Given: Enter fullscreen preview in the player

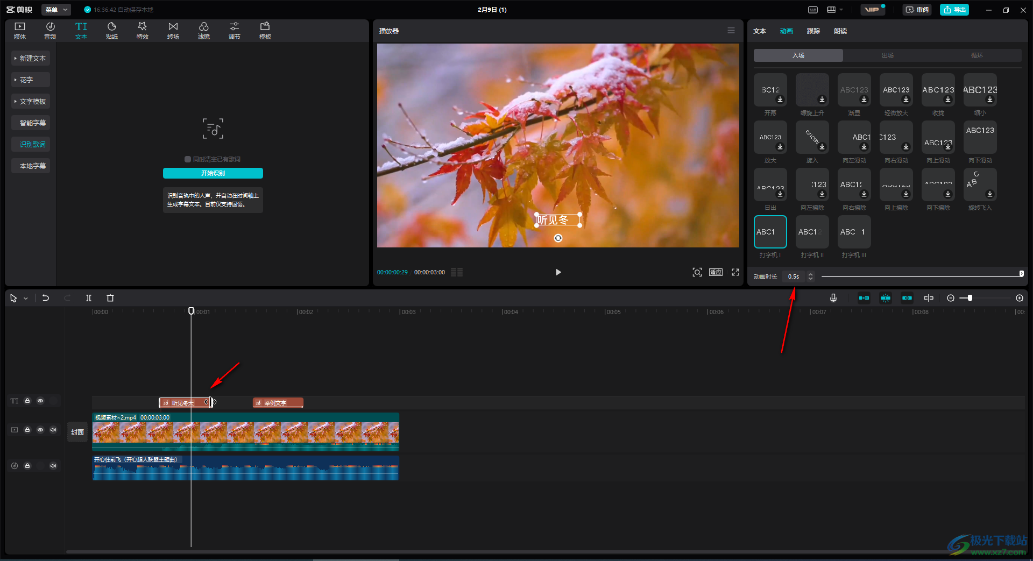Looking at the screenshot, I should pos(735,272).
